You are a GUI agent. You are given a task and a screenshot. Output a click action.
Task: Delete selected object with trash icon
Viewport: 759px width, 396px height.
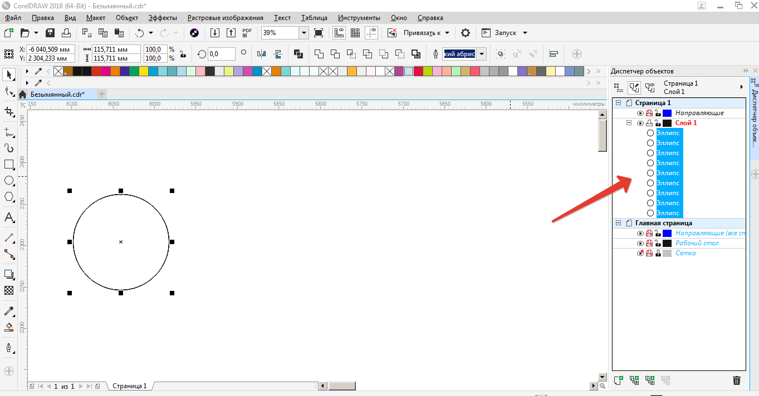click(736, 380)
